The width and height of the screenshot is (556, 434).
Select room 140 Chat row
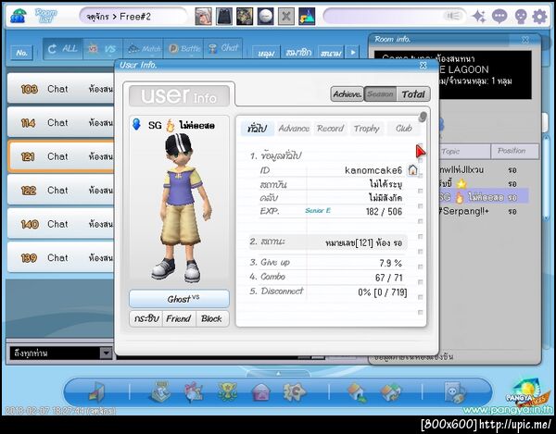pyautogui.click(x=61, y=224)
